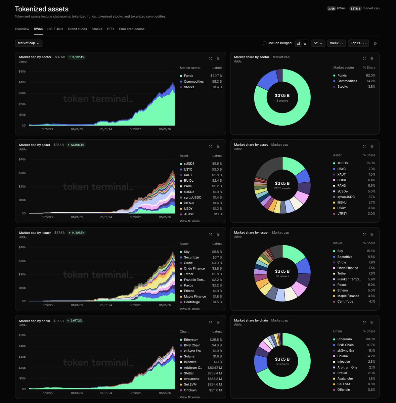Click the Funds green swatch in sector legend
This screenshot has width=396, height=403.
click(x=181, y=76)
